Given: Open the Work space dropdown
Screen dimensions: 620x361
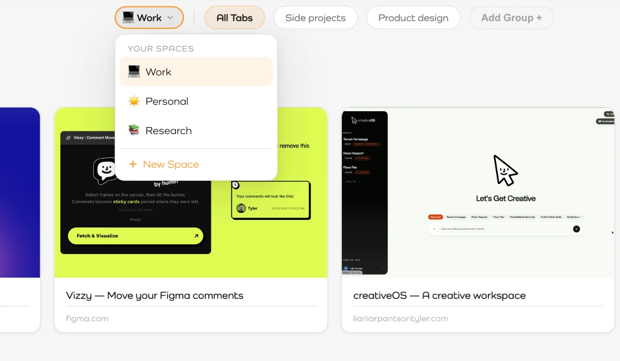Looking at the screenshot, I should [x=149, y=18].
